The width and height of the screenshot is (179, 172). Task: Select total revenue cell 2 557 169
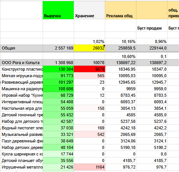58,48
